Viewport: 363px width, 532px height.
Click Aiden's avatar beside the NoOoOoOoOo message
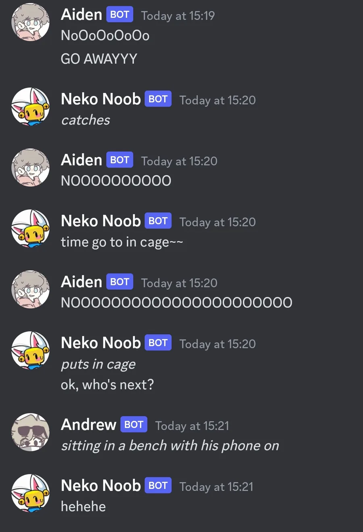point(30,22)
